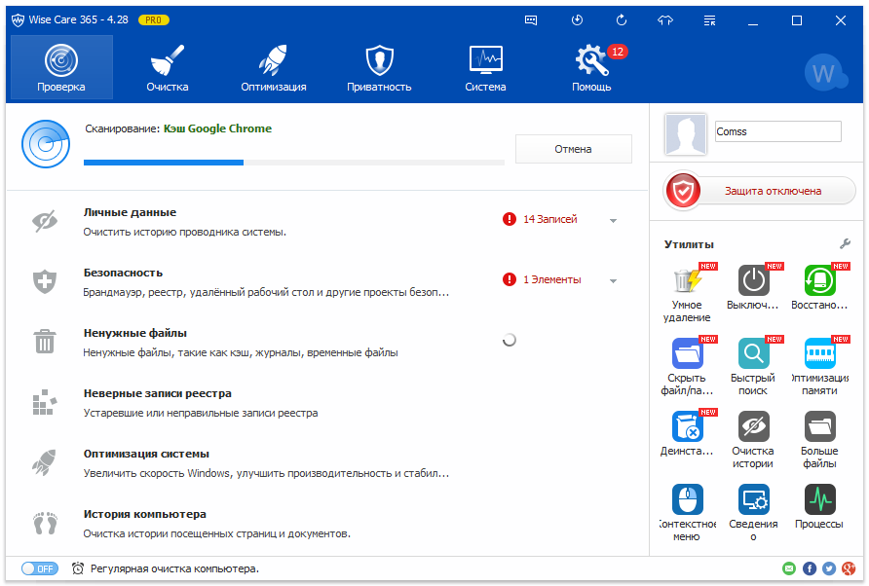
Task: Open the Умное удаление utility
Action: click(x=686, y=281)
